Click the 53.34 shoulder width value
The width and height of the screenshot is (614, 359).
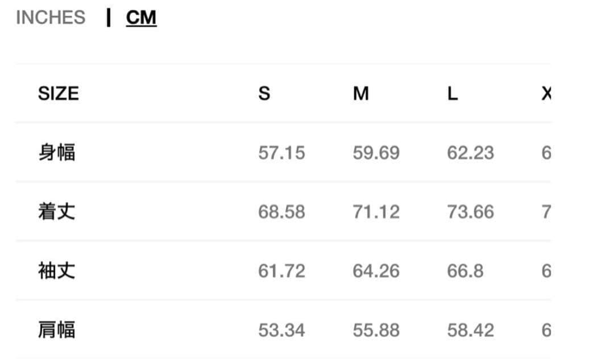point(281,330)
